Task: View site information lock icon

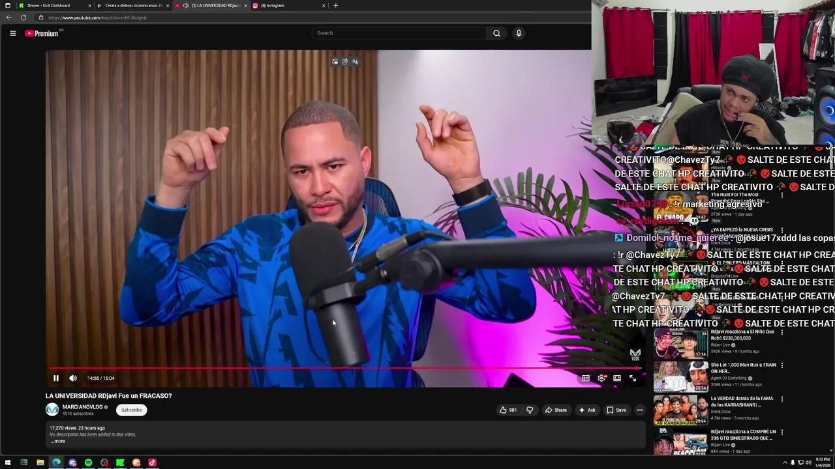Action: [x=41, y=18]
